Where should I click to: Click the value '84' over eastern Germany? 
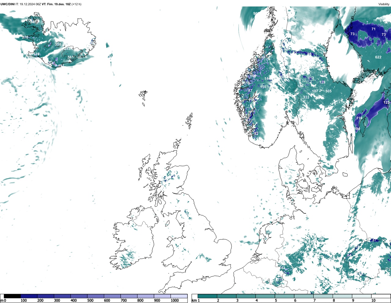349,255
